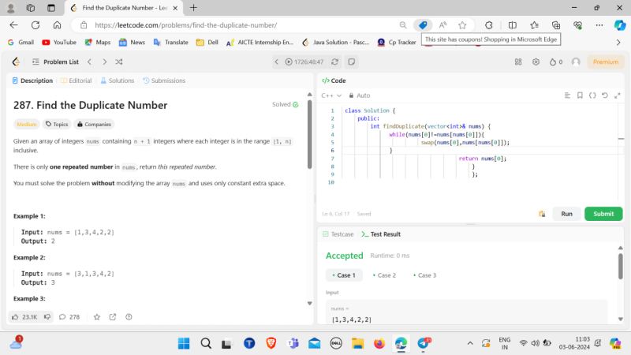This screenshot has height=355, width=631.
Task: Open the YouTube bookmark
Action: [x=58, y=43]
